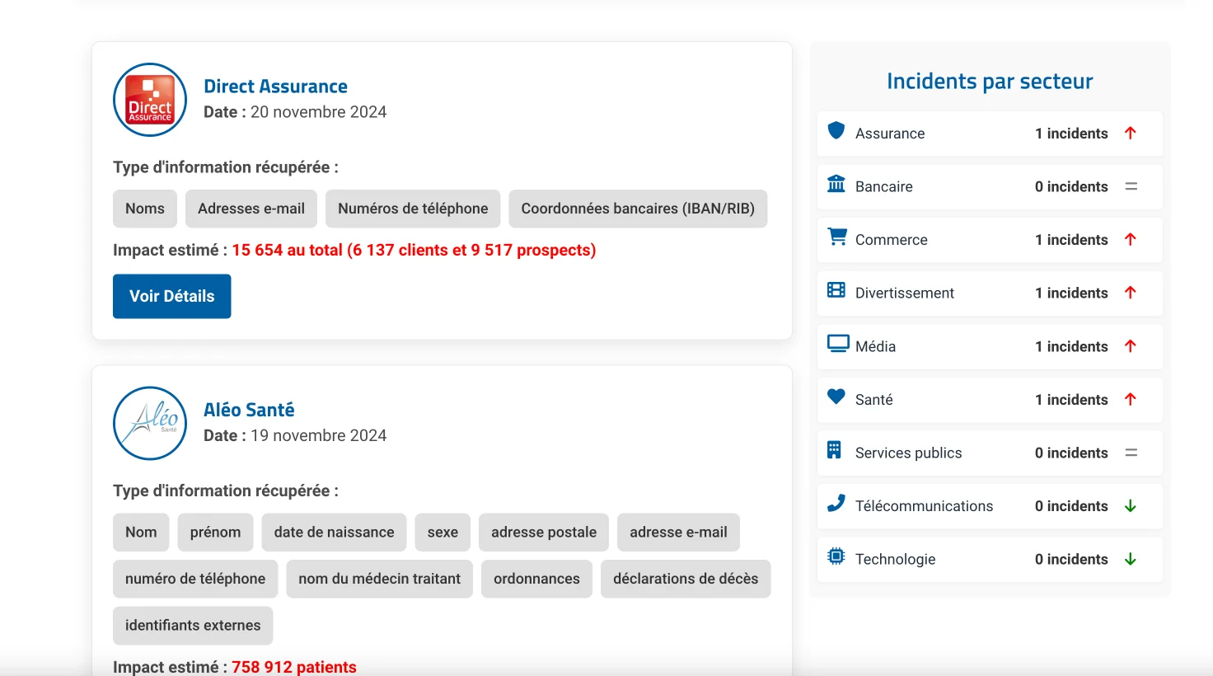The width and height of the screenshot is (1213, 676).
Task: Select the Adresses e-mail tag
Action: pos(251,209)
